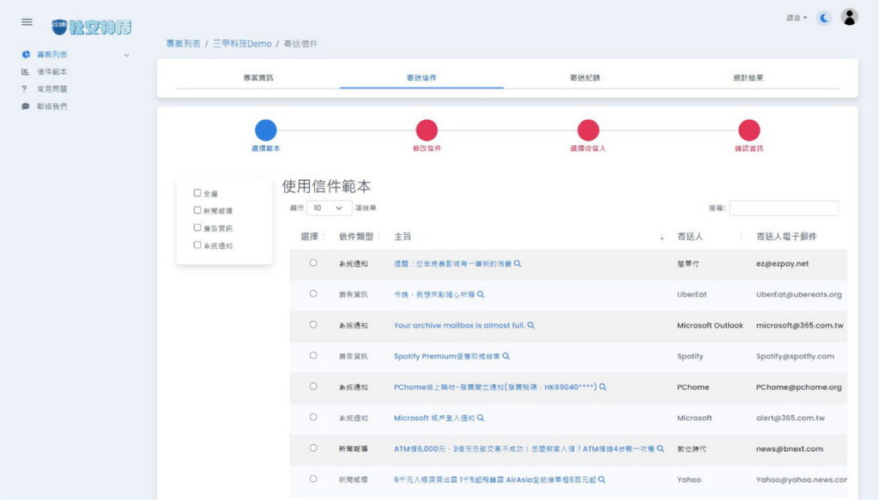The height and width of the screenshot is (500, 879).
Task: Click the email cell 'UberEat@ubereats.org'
Action: pos(799,294)
